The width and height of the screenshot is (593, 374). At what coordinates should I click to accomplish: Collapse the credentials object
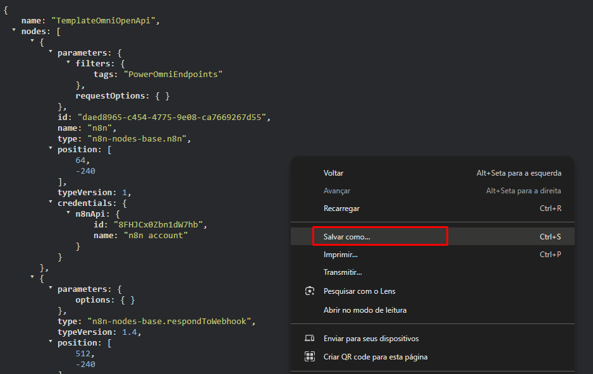click(50, 202)
